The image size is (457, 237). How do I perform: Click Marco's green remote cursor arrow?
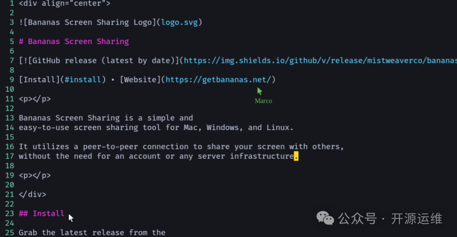click(259, 91)
